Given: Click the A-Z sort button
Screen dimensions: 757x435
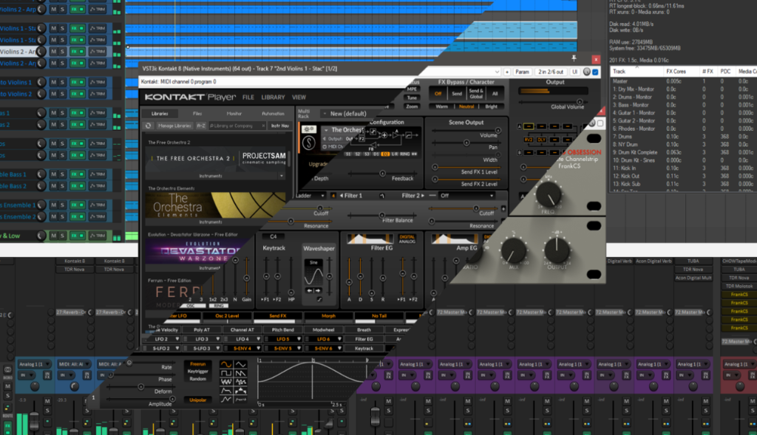Looking at the screenshot, I should click(x=201, y=126).
